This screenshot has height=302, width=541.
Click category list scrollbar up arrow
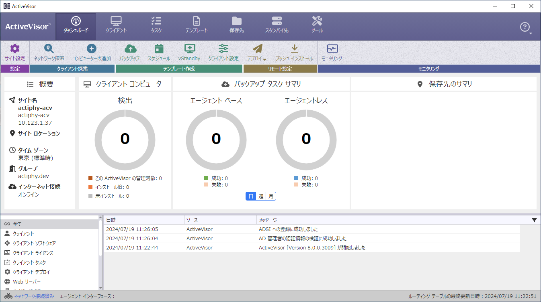100,218
